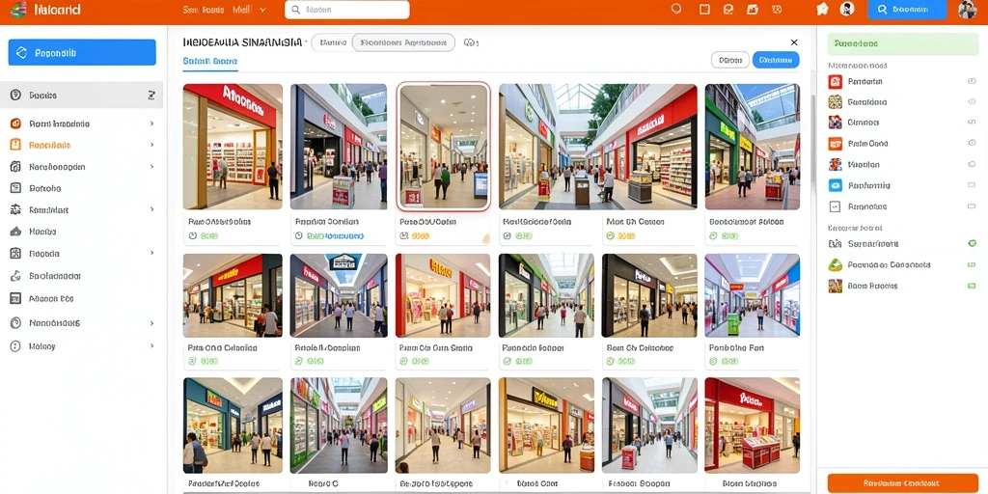This screenshot has width=988, height=494.
Task: Select the orange circle icon row in the left sidebar
Action: pos(82,124)
